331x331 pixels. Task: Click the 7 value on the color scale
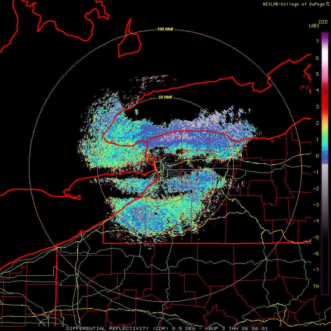pos(317,41)
